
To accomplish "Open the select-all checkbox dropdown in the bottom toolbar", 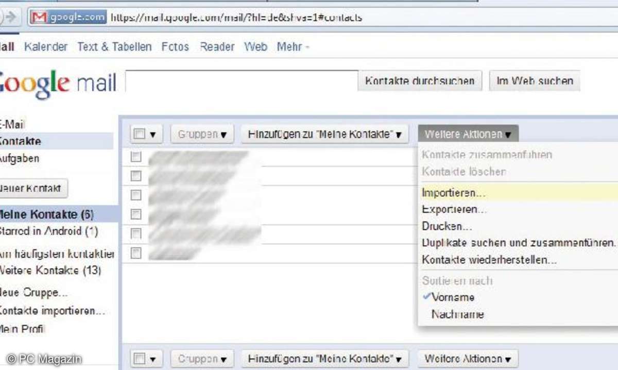I will [x=146, y=359].
